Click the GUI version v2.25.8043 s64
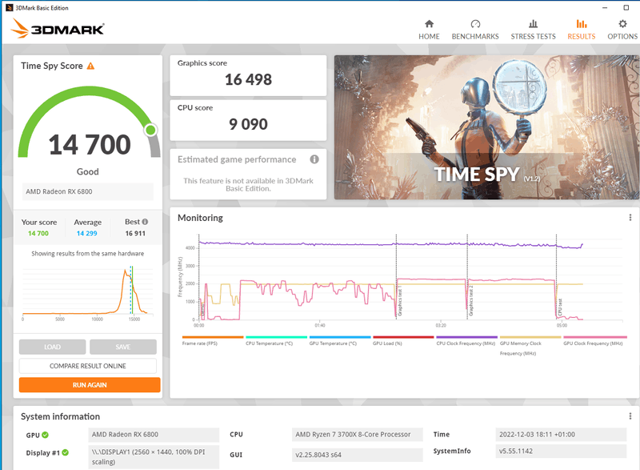 point(357,455)
